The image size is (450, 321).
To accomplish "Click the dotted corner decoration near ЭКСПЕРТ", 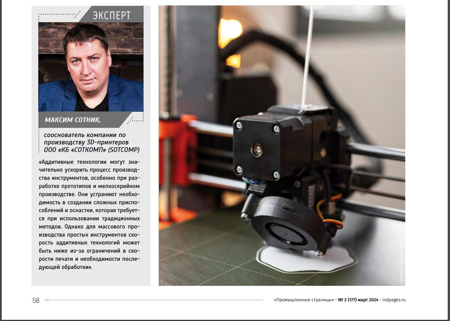I will pos(58,15).
